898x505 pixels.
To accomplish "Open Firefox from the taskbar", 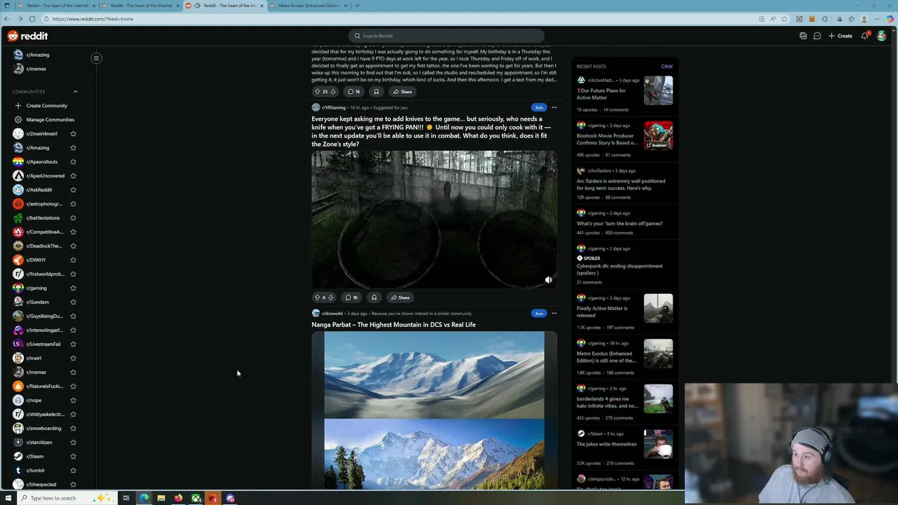I will (178, 498).
